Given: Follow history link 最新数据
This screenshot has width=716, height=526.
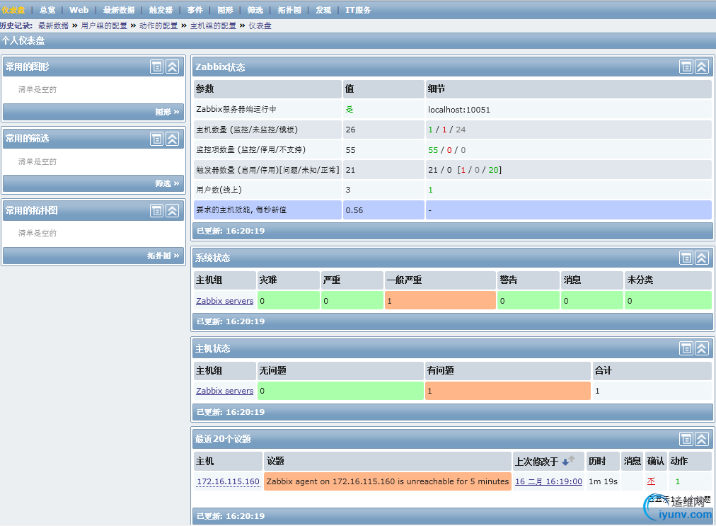Looking at the screenshot, I should [x=53, y=25].
